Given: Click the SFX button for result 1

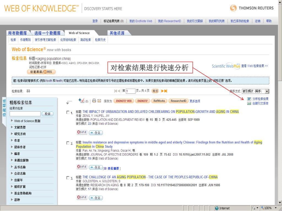Looking at the screenshot, I should pyautogui.click(x=82, y=132).
